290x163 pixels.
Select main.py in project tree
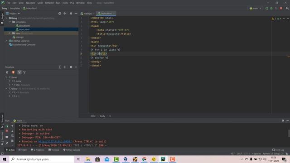point(19,37)
